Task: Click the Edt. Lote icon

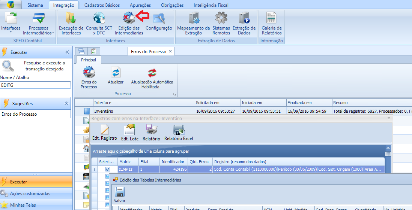Action: (x=130, y=133)
